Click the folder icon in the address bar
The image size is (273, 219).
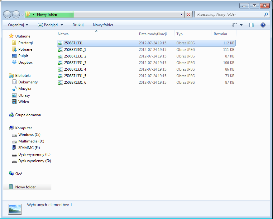[28, 14]
